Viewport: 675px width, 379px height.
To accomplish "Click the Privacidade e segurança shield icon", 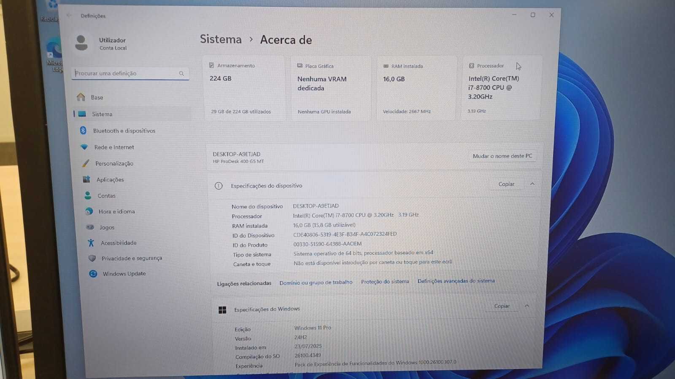I will click(92, 258).
